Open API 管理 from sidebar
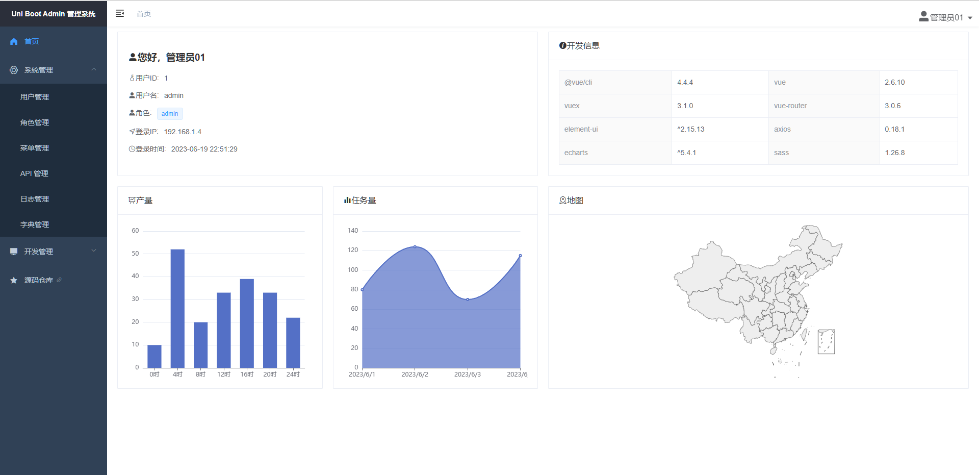 34,173
